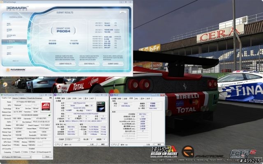Open System Info in the 3DMark sidebar
263x164 pixels.
pyautogui.click(x=11, y=36)
